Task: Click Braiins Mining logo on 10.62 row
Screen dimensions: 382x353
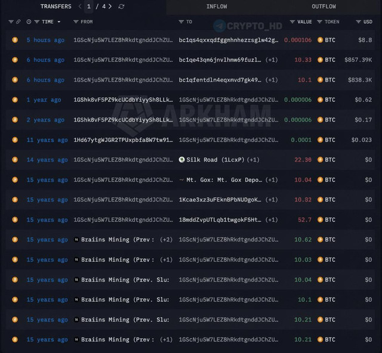Action: pos(76,240)
